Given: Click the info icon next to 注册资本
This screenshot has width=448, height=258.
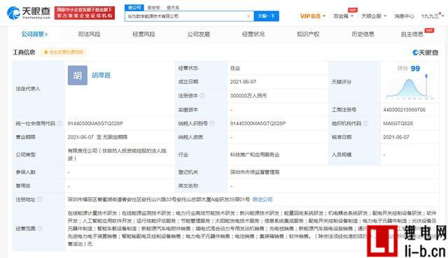Looking at the screenshot, I should click(x=202, y=96).
